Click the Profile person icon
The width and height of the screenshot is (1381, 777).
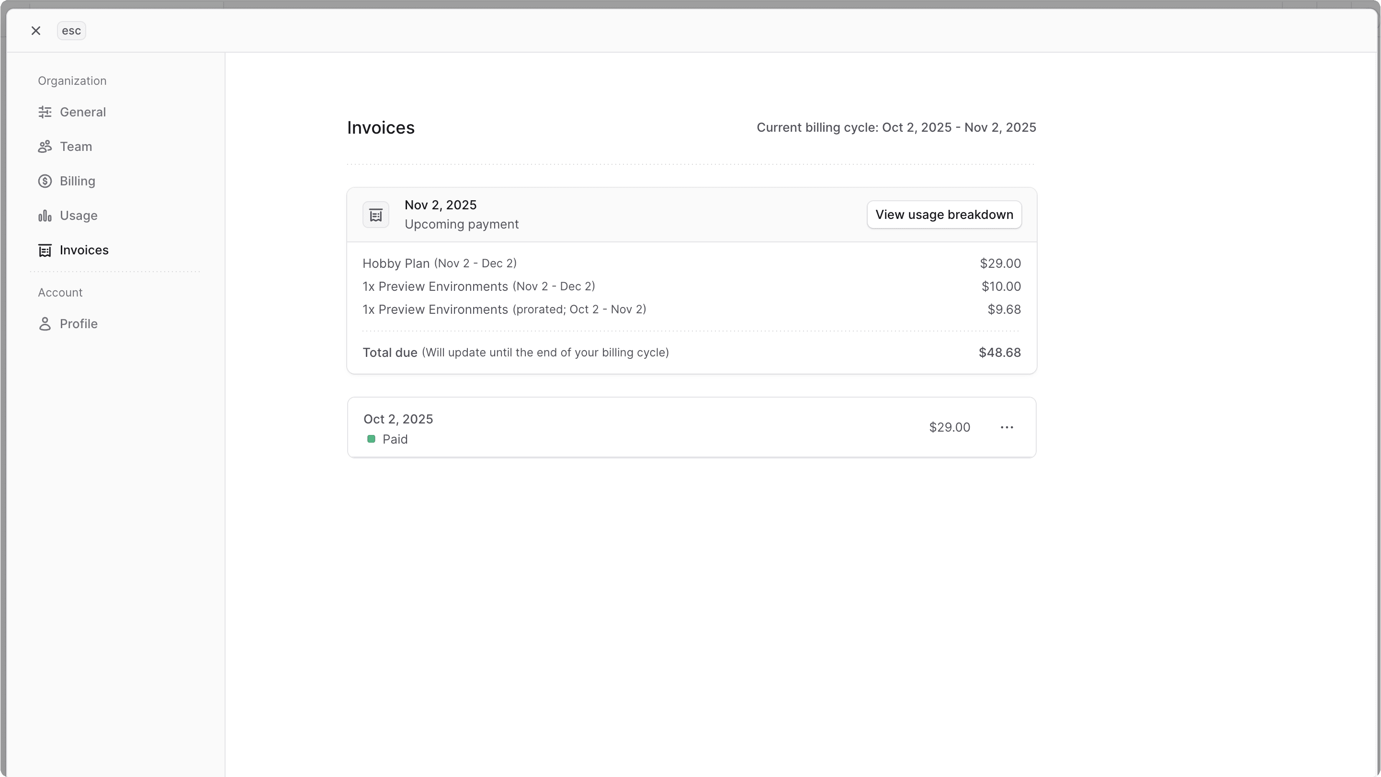point(45,324)
